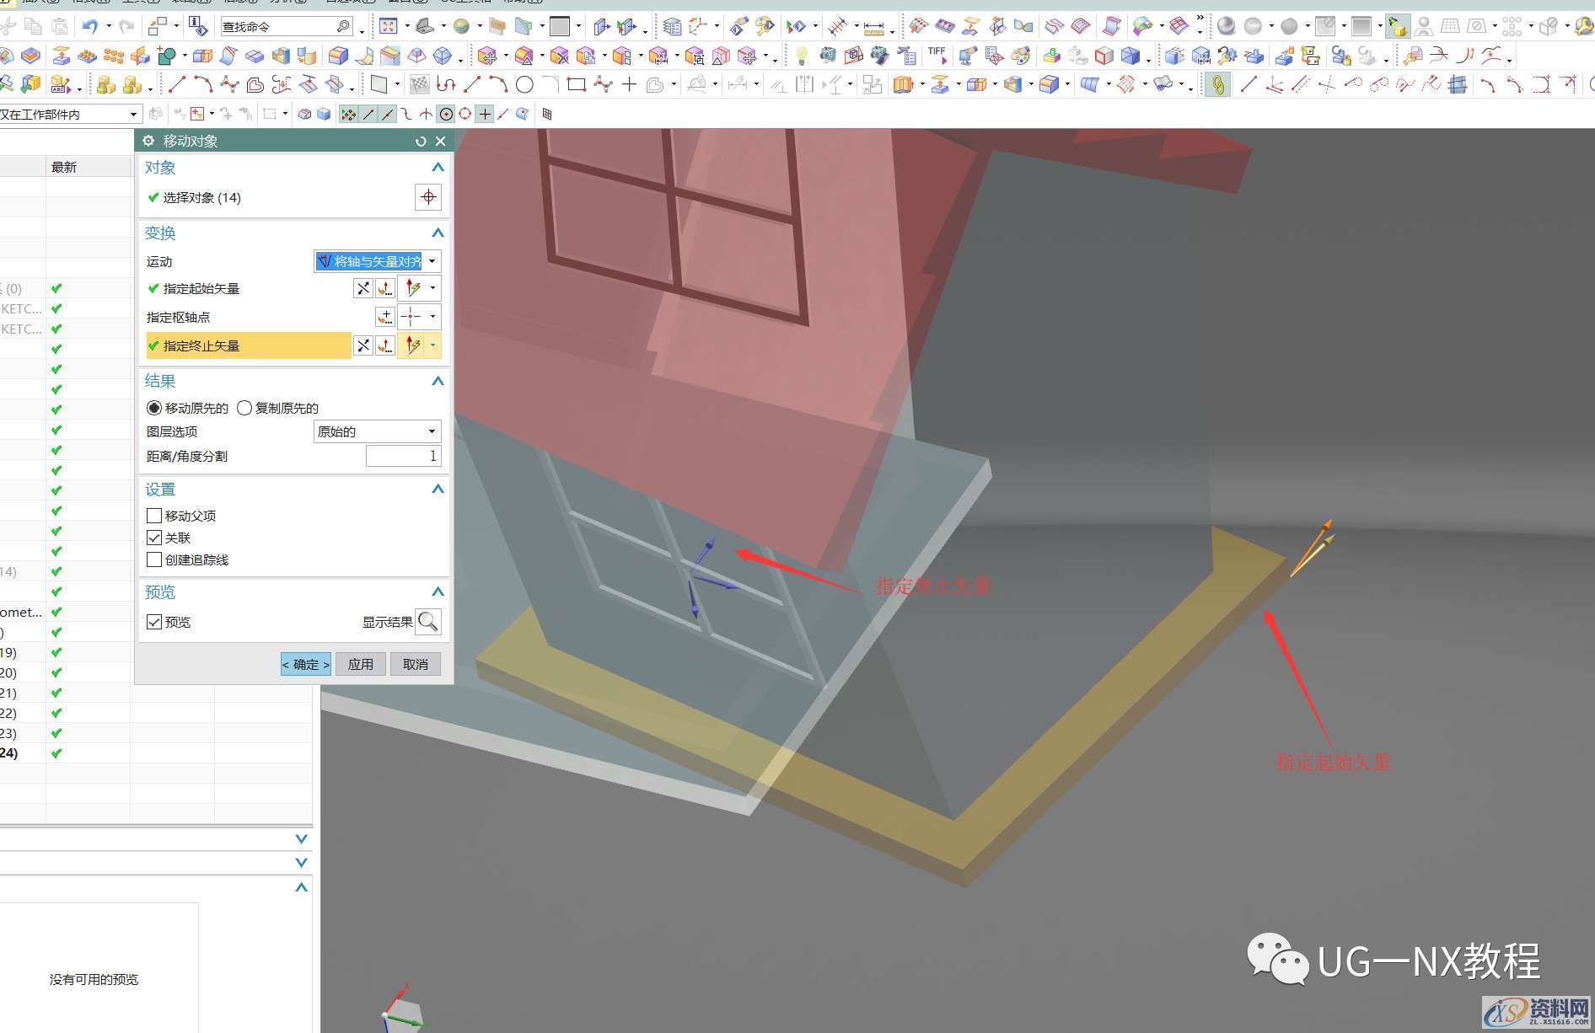Uncheck the 关联 checkbox
Screen dimensions: 1595x1033
(154, 538)
